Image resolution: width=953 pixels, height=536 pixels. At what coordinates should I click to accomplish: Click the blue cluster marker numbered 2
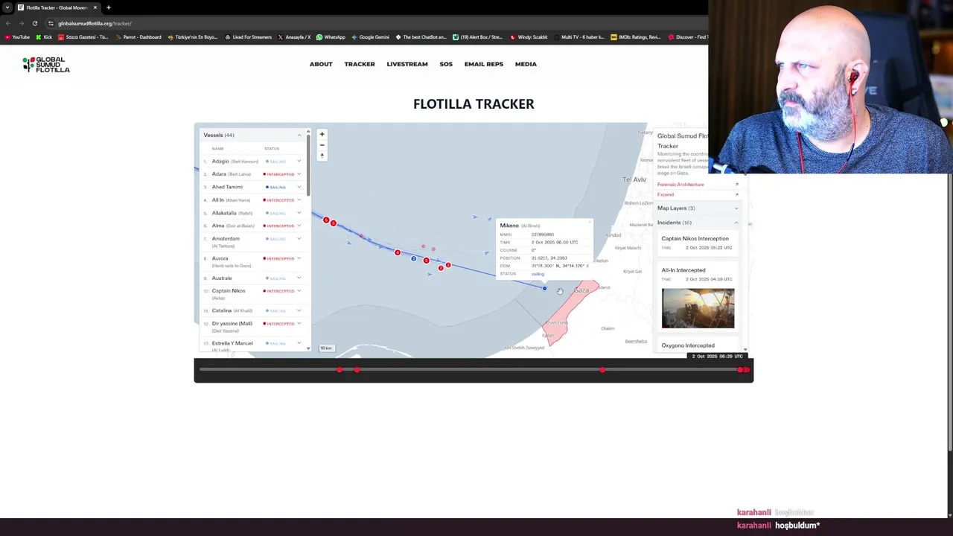(x=413, y=258)
